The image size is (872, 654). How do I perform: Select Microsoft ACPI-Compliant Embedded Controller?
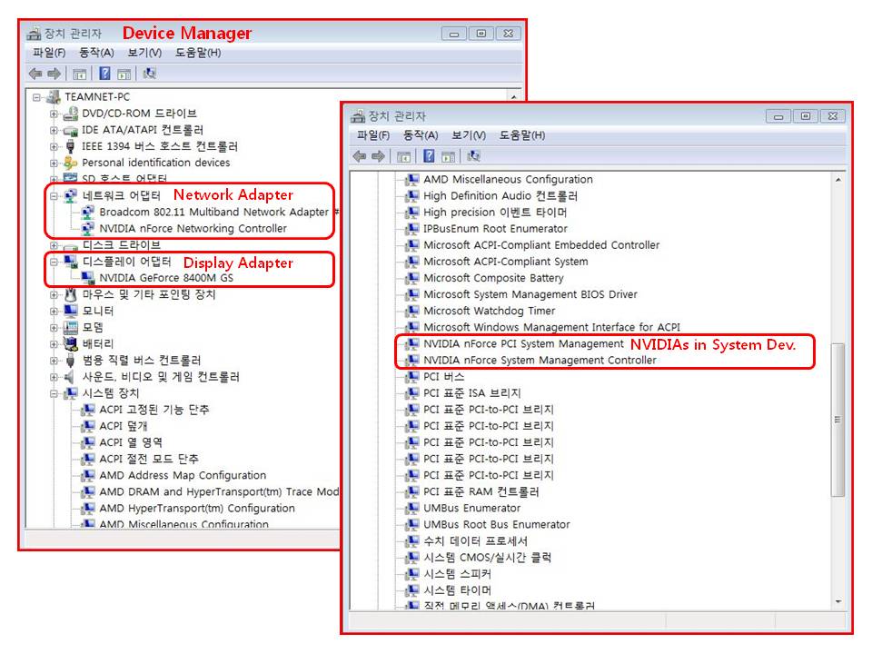[541, 245]
